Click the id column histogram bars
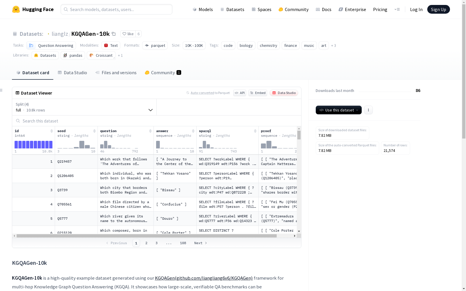This screenshot has width=466, height=291. coord(33,145)
